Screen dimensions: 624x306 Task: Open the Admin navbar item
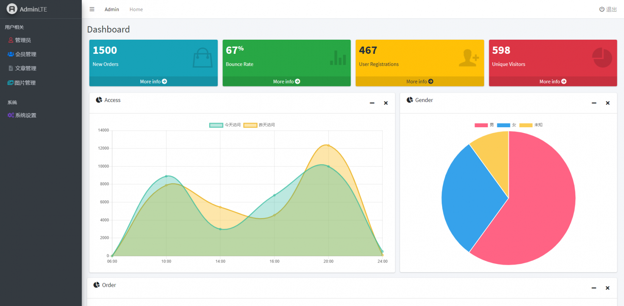pos(112,9)
